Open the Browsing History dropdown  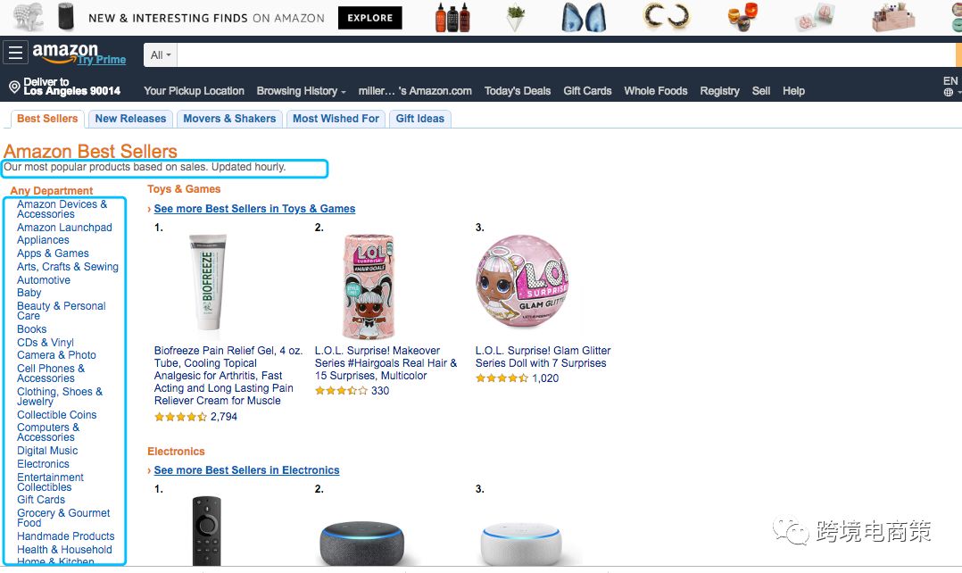(302, 91)
